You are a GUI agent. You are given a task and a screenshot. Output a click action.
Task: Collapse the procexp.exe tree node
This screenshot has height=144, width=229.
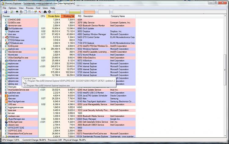3,137
